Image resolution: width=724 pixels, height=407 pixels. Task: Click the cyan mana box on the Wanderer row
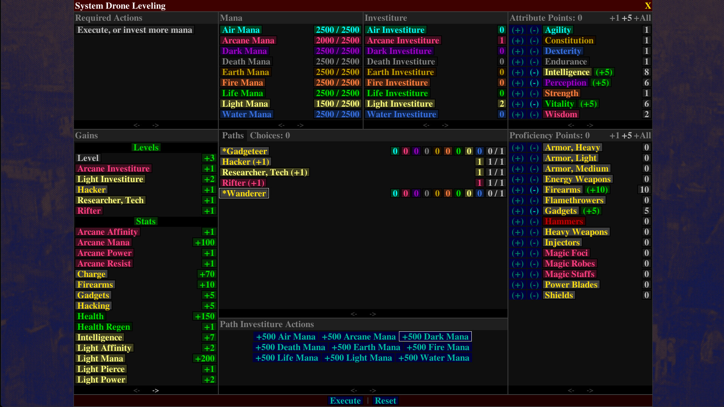(x=395, y=193)
